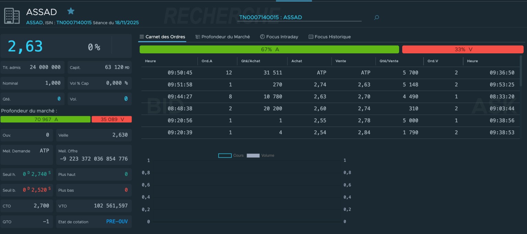Screen dimensions: 527x234
Task: Click the TN0007140015 : ASSAD search field
Action: point(299,17)
